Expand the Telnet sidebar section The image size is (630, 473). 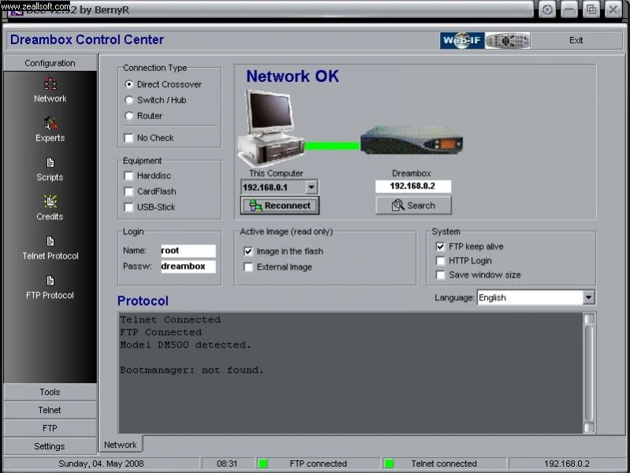coord(50,410)
